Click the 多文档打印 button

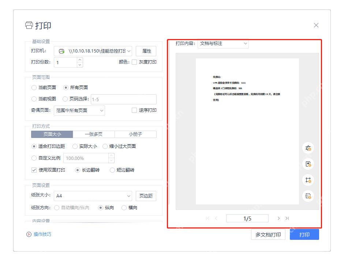click(268, 234)
